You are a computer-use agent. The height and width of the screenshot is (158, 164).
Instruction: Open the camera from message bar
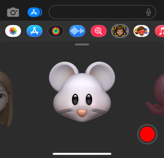pyautogui.click(x=13, y=12)
